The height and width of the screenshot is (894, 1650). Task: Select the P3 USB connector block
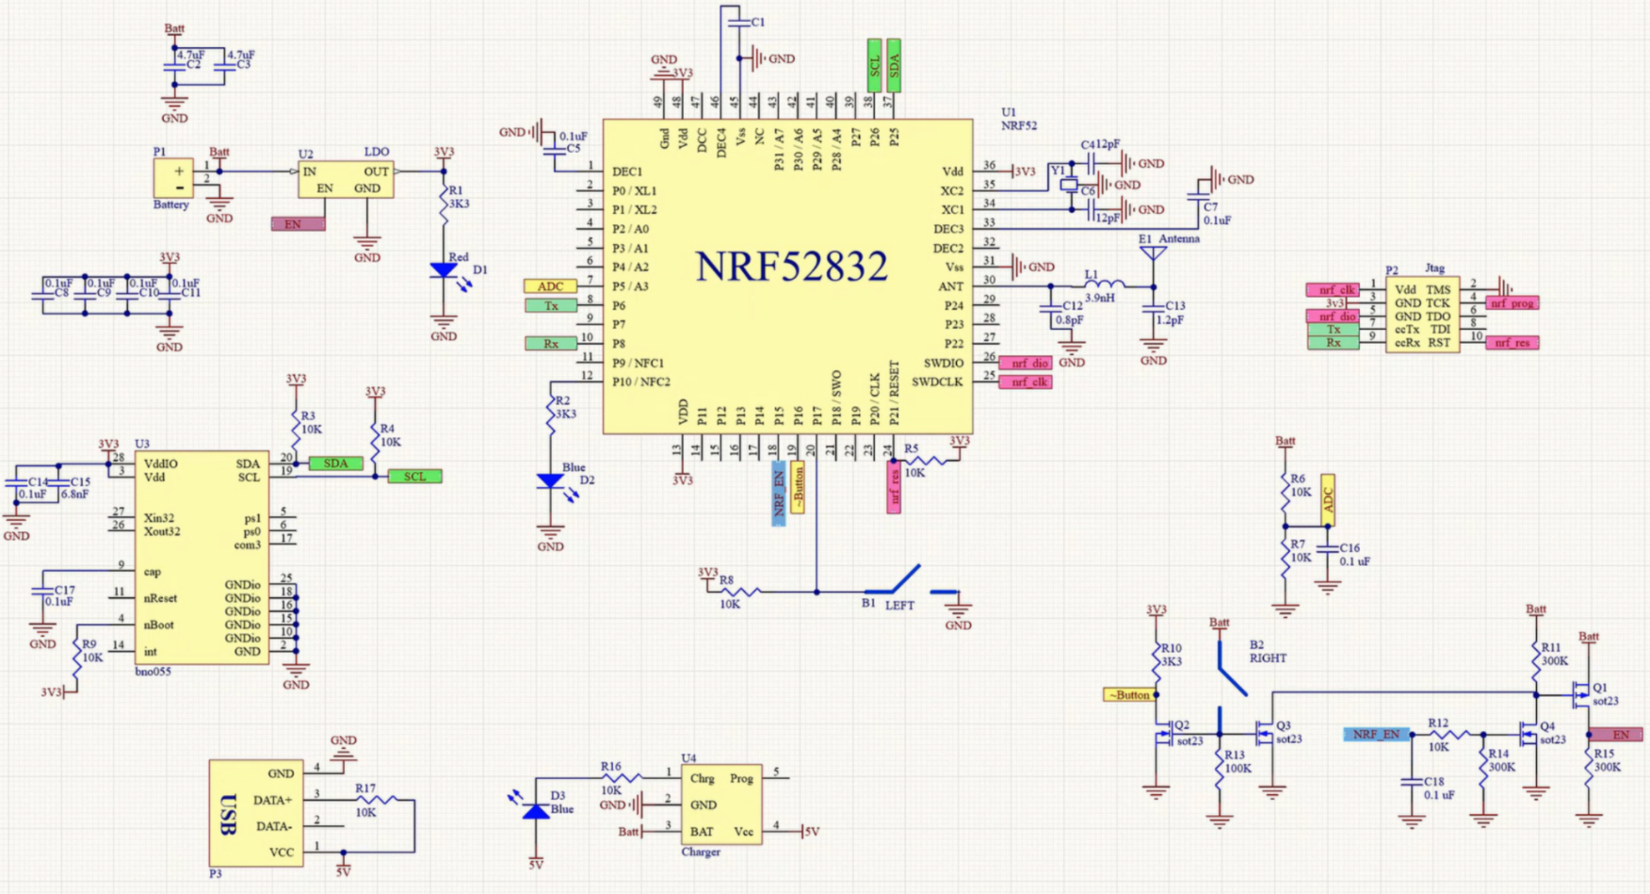coord(256,813)
